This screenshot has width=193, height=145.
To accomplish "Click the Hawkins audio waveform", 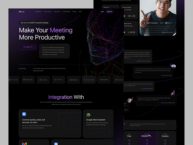I will pos(131,16).
